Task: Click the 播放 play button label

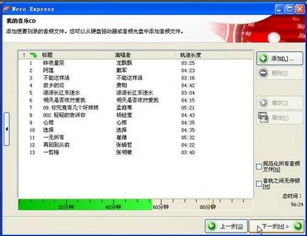Action: pyautogui.click(x=280, y=103)
